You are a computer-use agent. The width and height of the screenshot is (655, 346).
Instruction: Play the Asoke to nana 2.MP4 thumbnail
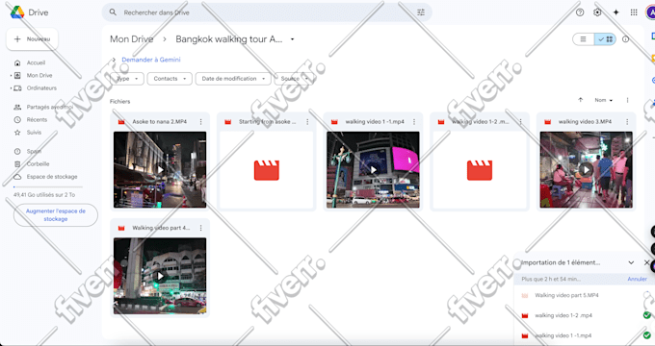(x=160, y=170)
